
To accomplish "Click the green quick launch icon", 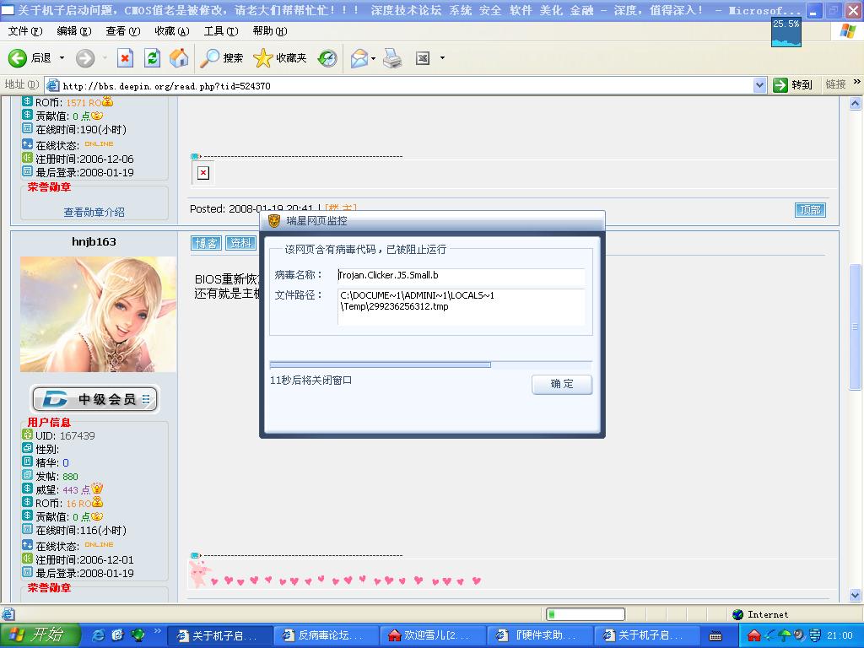I will point(138,635).
